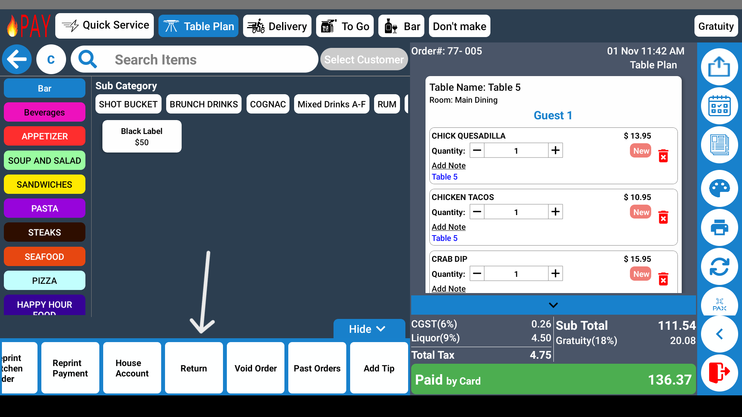742x417 pixels.
Task: Click the red logout exit icon
Action: coord(719,373)
